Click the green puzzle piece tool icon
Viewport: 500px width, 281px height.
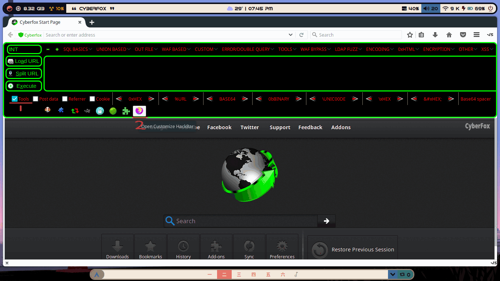[x=126, y=110]
